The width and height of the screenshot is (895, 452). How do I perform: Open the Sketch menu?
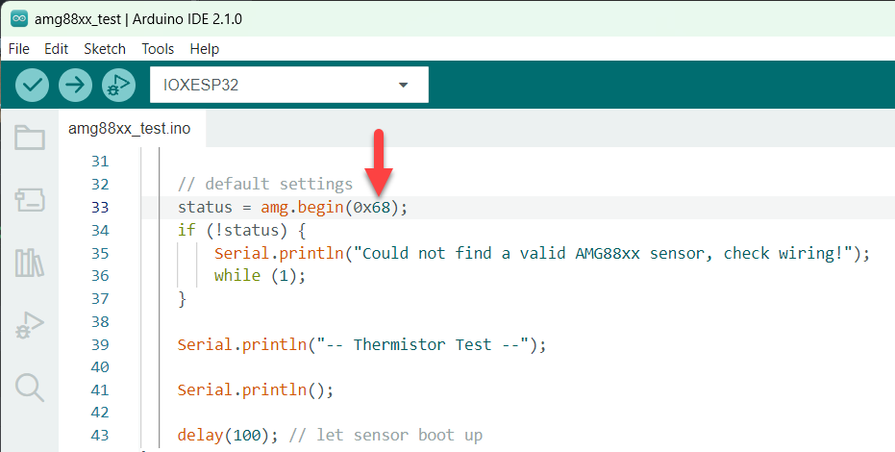pos(105,49)
